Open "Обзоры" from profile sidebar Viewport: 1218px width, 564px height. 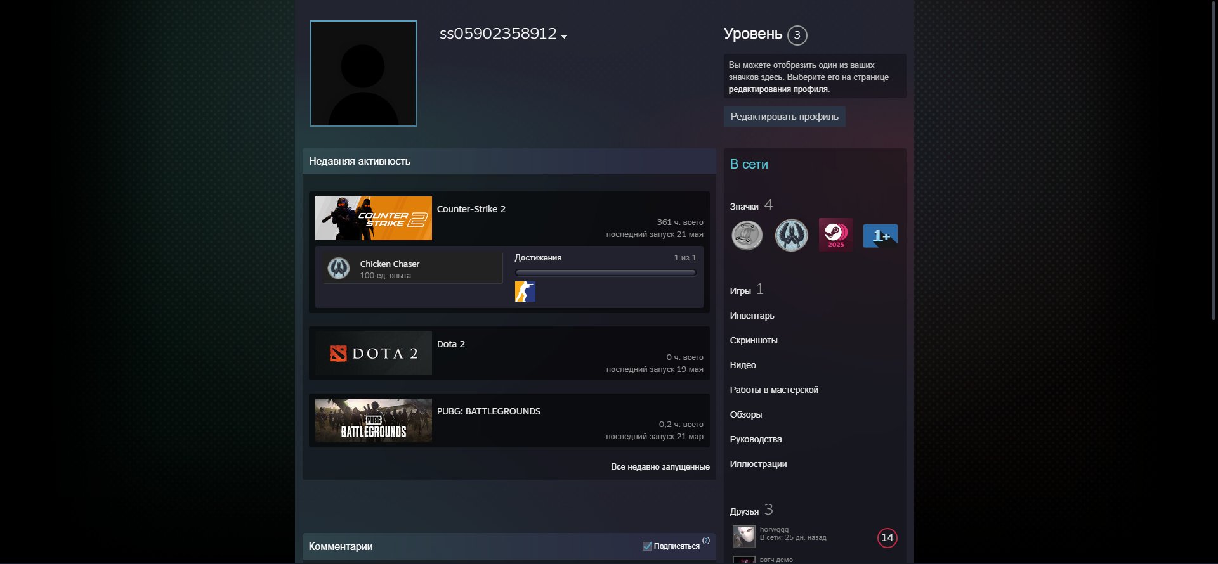click(746, 414)
